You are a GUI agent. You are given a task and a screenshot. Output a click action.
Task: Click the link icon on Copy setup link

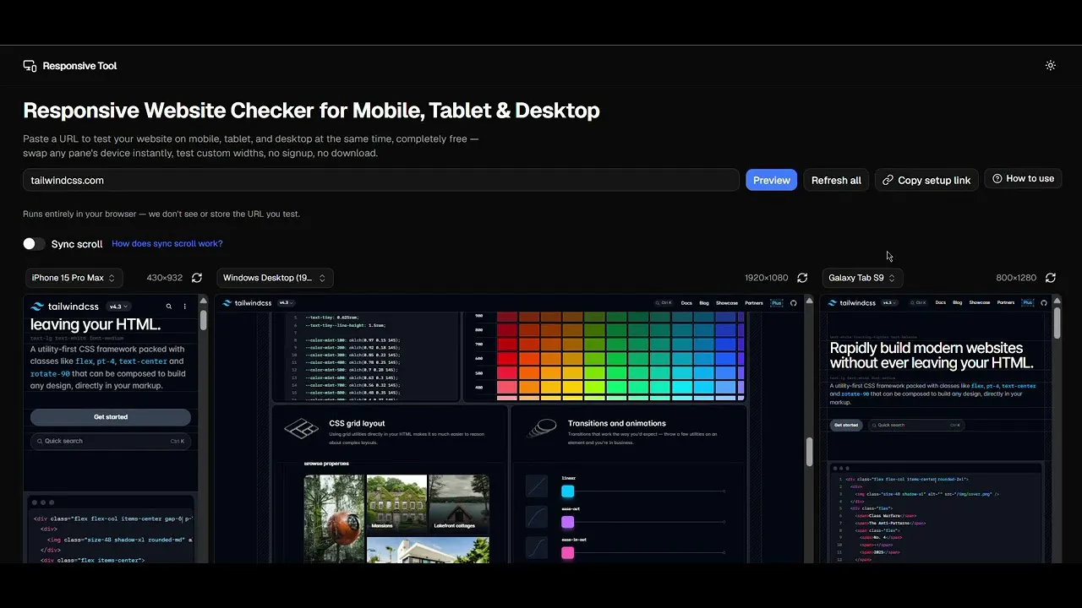tap(888, 180)
